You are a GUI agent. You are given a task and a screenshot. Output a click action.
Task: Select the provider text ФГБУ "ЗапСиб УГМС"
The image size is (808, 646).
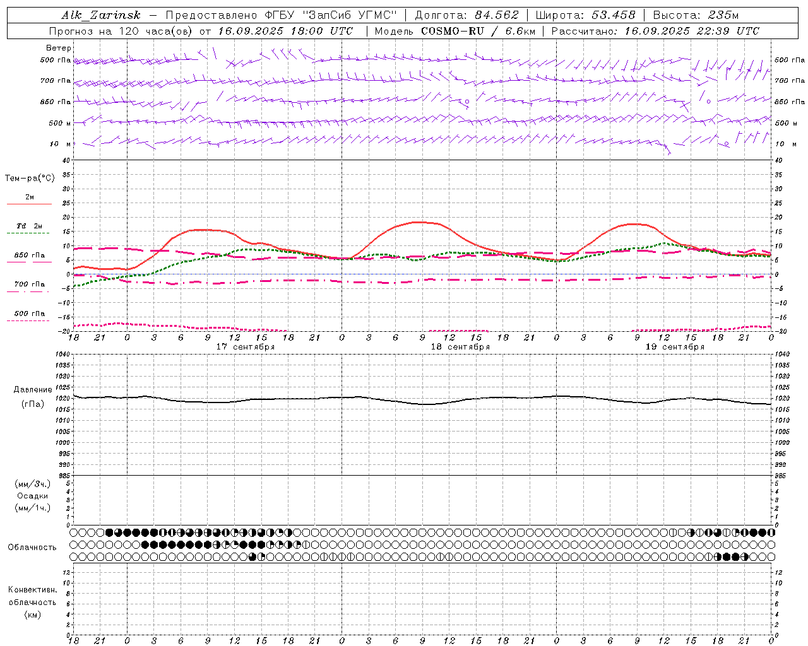(331, 15)
